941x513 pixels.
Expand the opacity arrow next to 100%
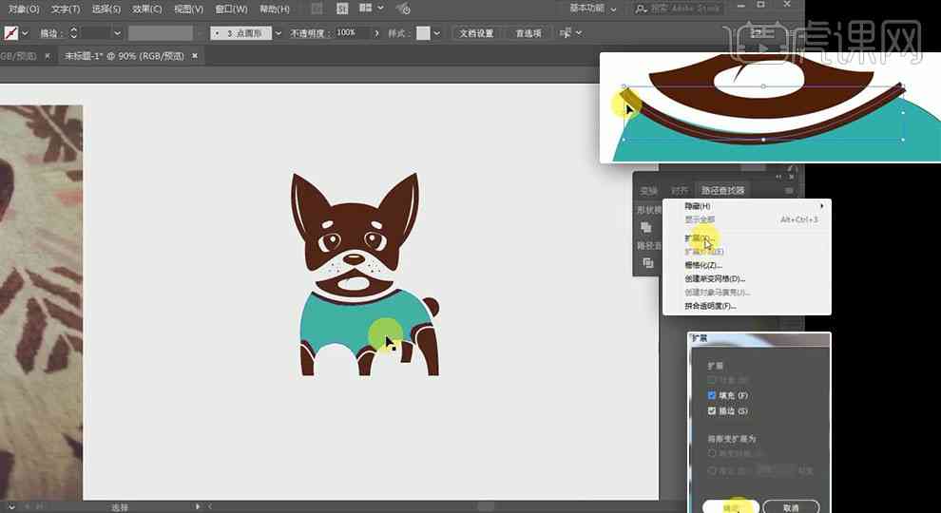pos(377,33)
